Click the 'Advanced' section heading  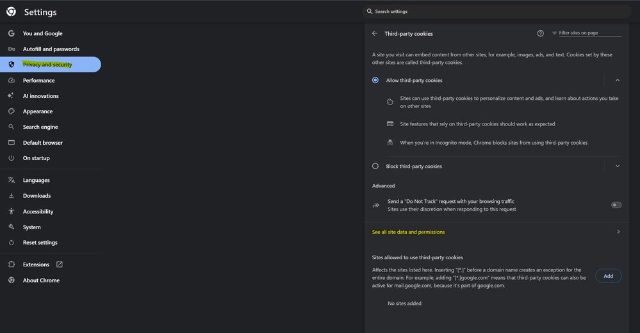[x=383, y=186]
